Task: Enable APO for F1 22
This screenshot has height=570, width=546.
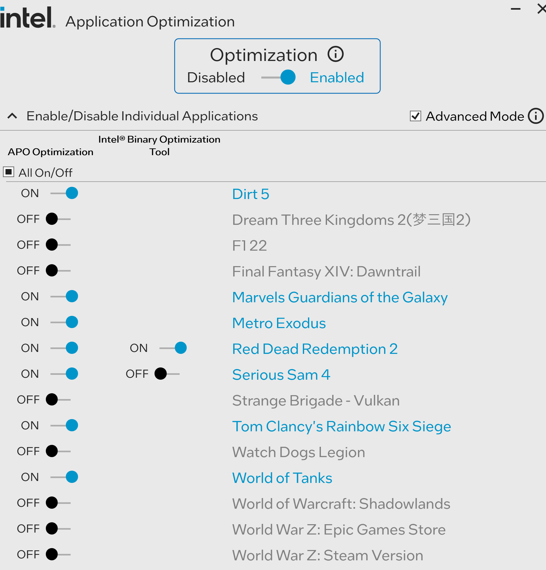Action: [x=58, y=245]
